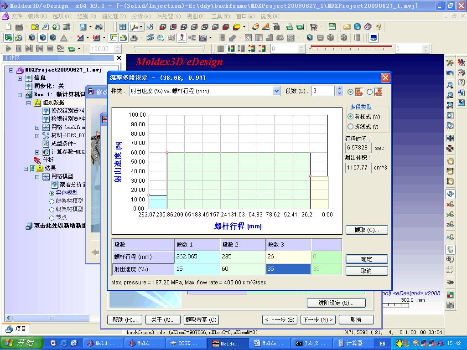467x350 pixels.
Task: Click the eye visibility icon in right sidebar
Action: pyautogui.click(x=450, y=282)
